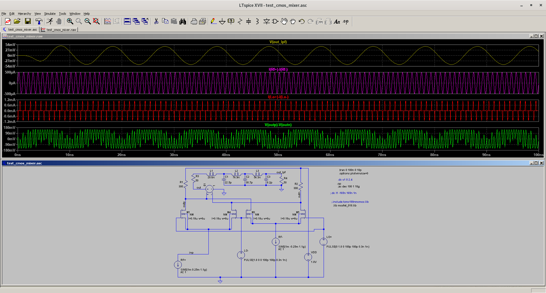Open the Control Panel hammer icon
The image size is (546, 293).
click(x=39, y=21)
